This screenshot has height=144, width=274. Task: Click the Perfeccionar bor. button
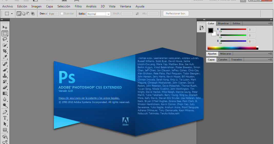click(x=176, y=14)
